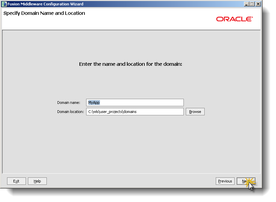Click inside the Domain name field
This screenshot has width=276, height=202.
[135, 102]
